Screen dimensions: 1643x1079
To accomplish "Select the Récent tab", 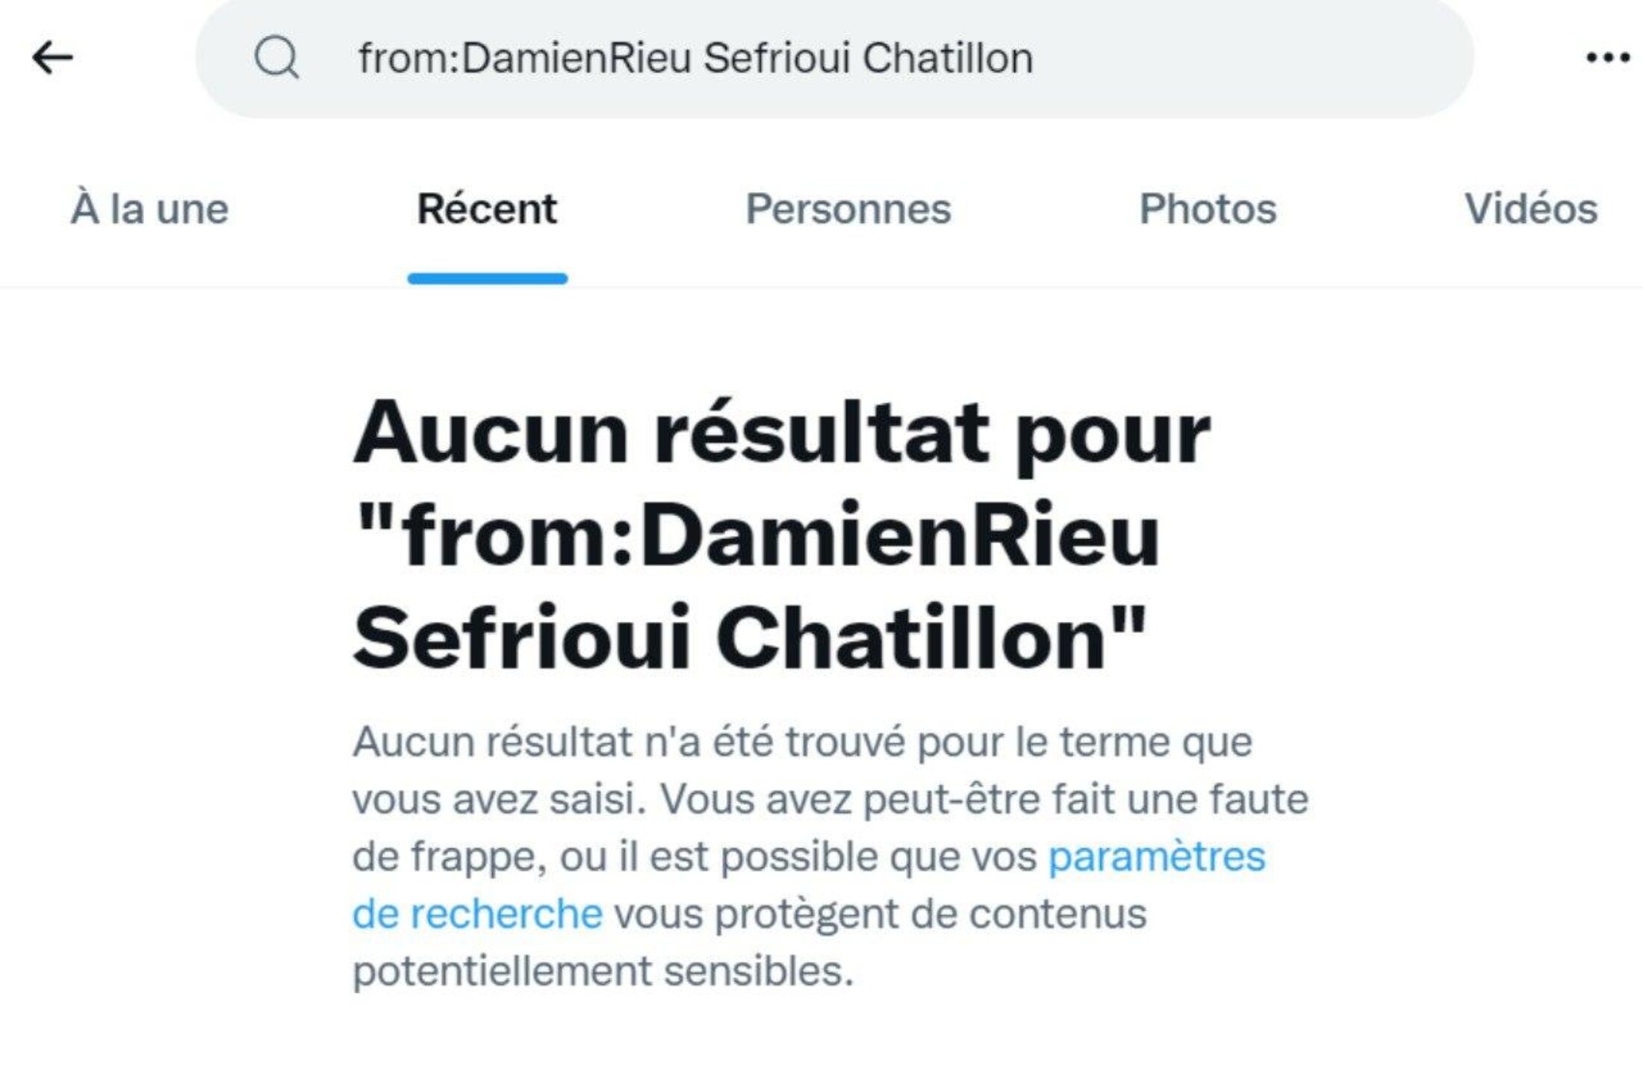I will [x=487, y=209].
